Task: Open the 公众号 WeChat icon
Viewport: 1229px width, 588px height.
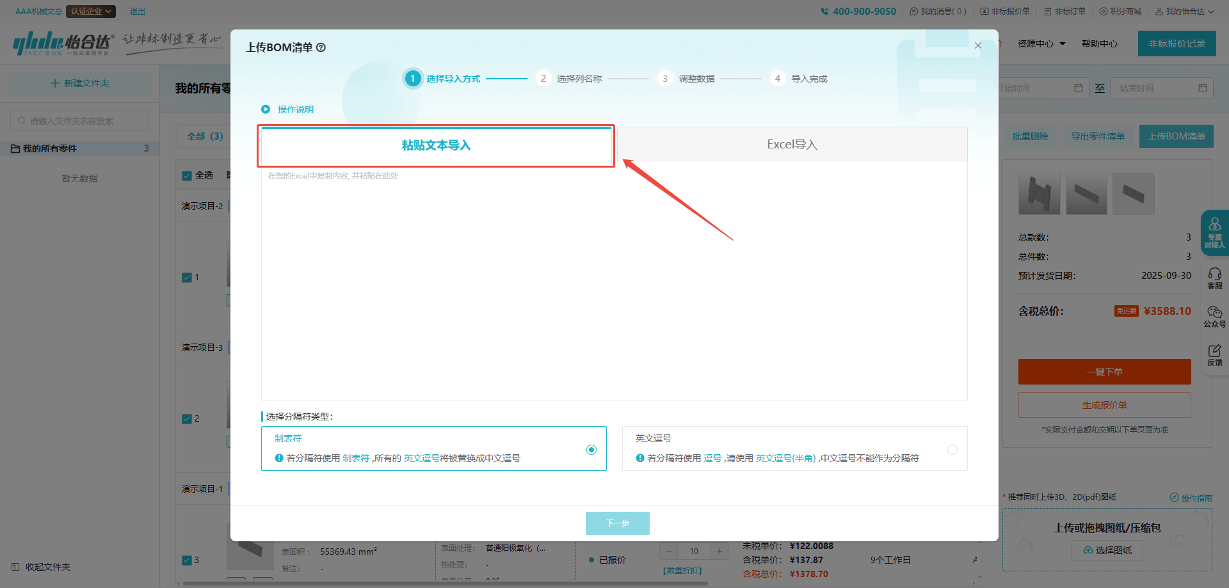Action: coord(1214,313)
